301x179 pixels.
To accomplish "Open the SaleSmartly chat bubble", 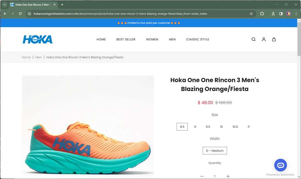I will pyautogui.click(x=280, y=165).
